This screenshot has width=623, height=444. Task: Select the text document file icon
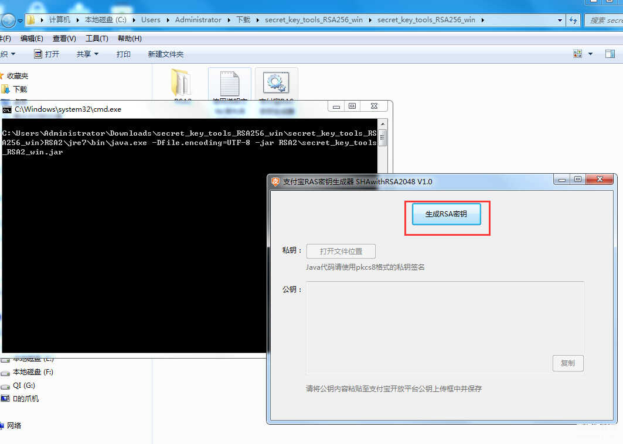pos(230,83)
